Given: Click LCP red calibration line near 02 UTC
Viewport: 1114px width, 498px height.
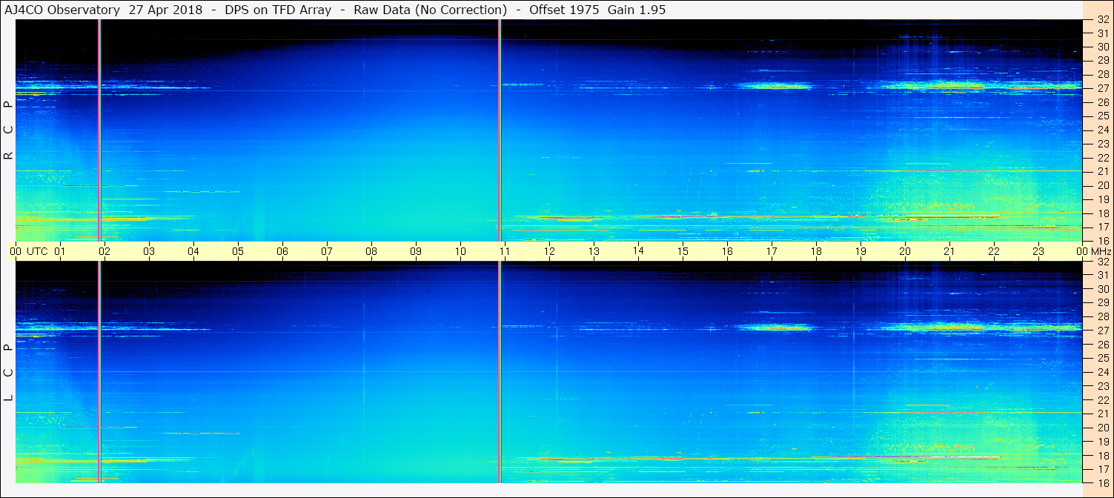Looking at the screenshot, I should coord(99,372).
